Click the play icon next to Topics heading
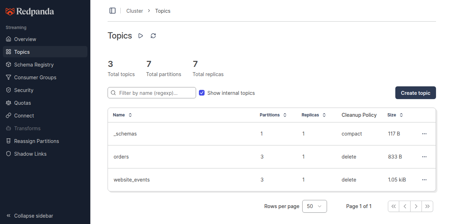This screenshot has height=224, width=453. point(141,36)
